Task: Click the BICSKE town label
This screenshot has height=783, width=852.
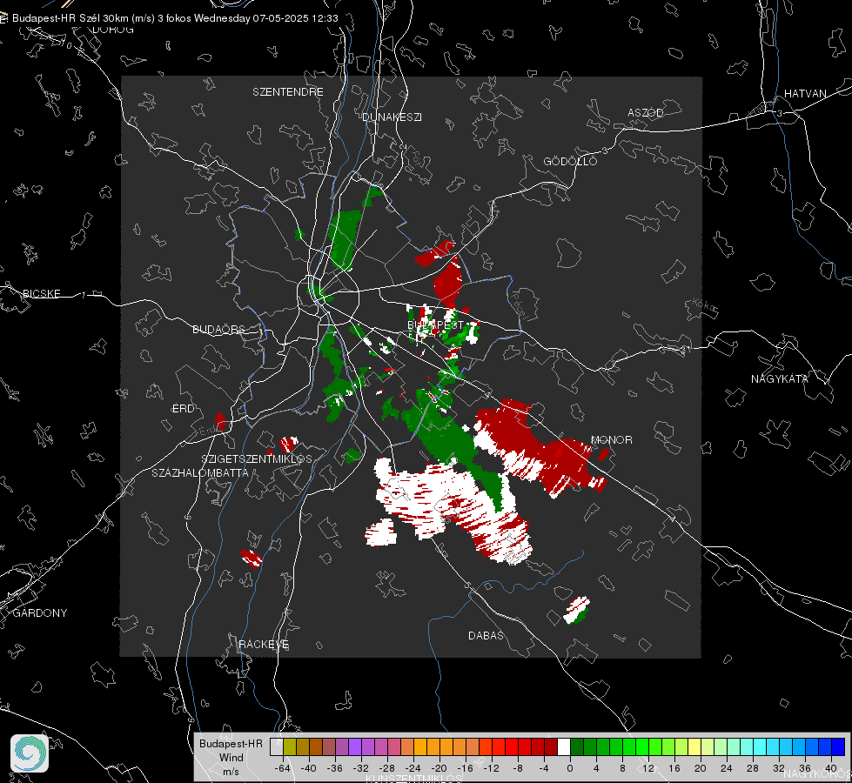Action: pos(41,293)
